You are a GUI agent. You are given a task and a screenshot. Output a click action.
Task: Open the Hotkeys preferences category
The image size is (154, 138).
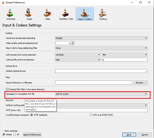pyautogui.click(x=103, y=14)
